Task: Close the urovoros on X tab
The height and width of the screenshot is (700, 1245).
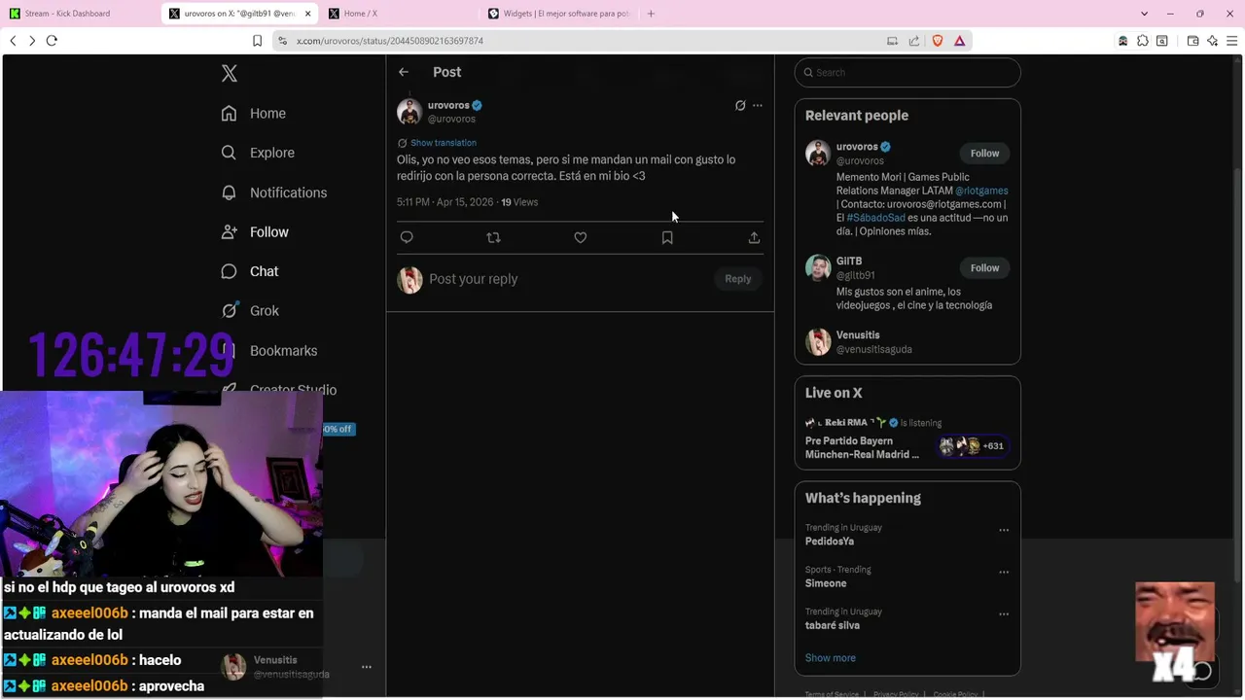Action: point(308,14)
